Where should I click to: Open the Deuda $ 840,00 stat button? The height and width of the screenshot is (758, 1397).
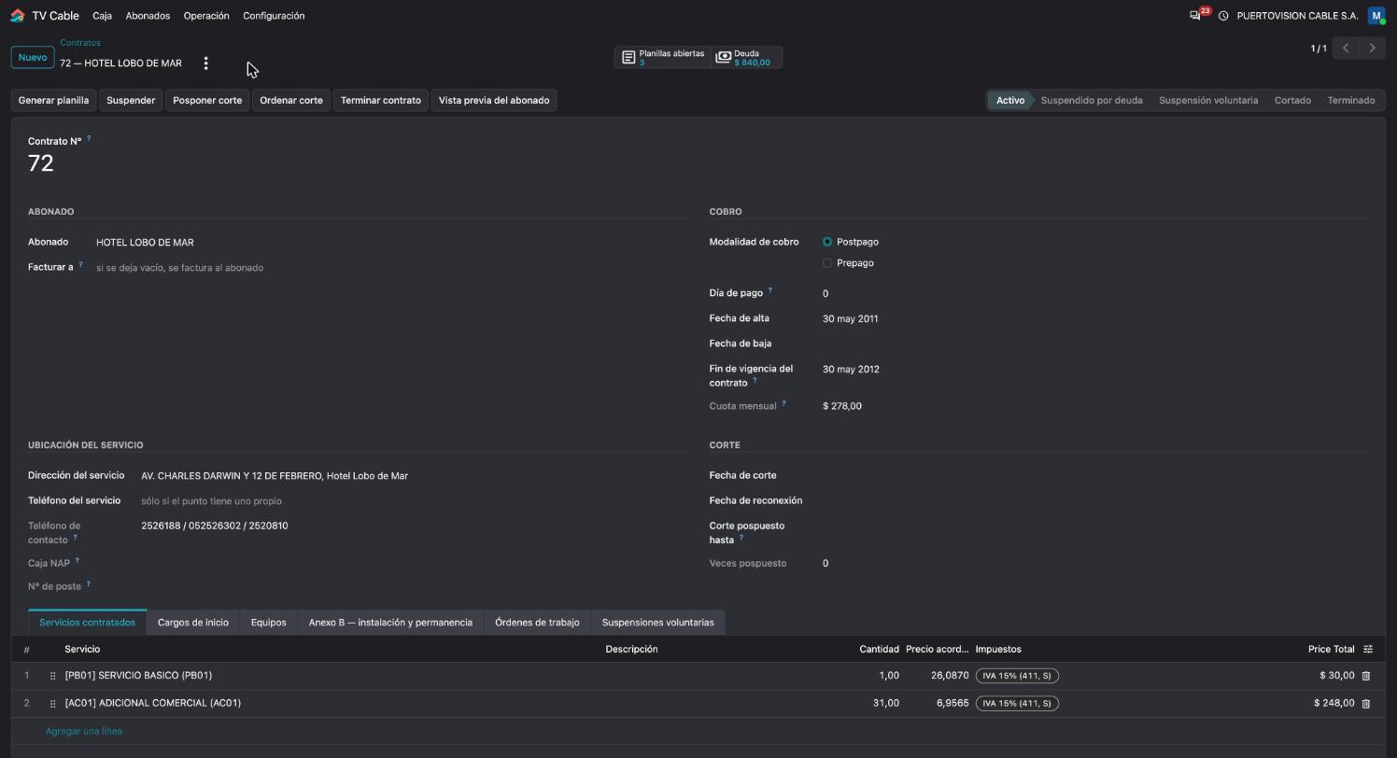pos(746,58)
